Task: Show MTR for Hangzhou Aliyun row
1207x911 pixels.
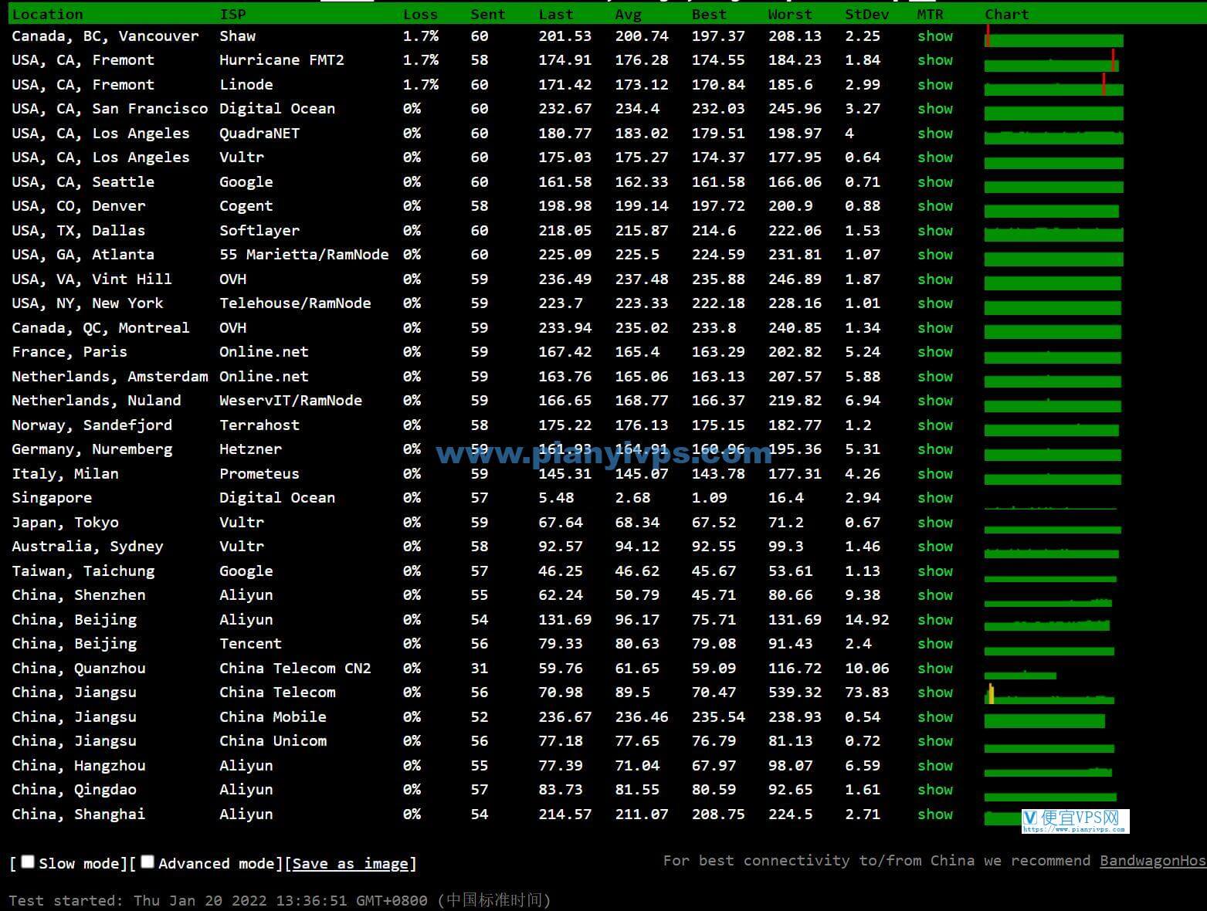Action: pos(935,766)
